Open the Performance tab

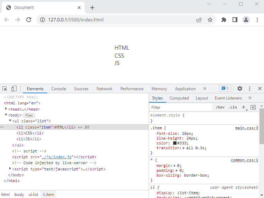pyautogui.click(x=132, y=89)
